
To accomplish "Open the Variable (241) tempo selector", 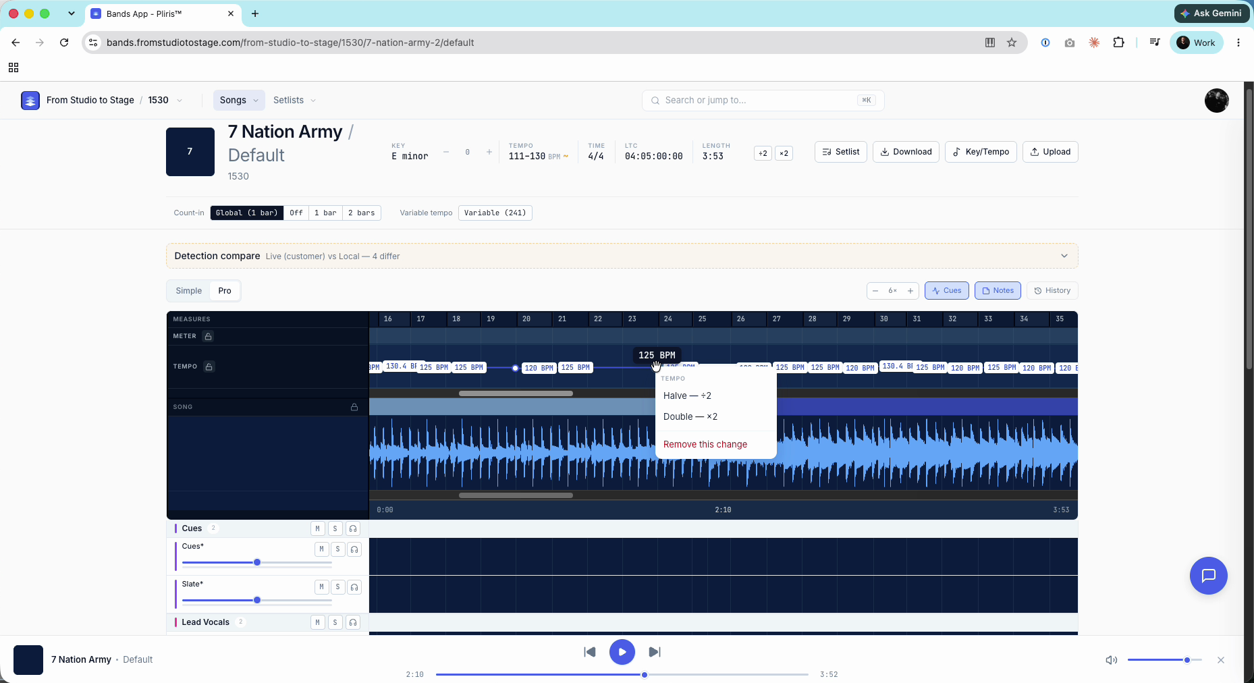I will tap(495, 213).
